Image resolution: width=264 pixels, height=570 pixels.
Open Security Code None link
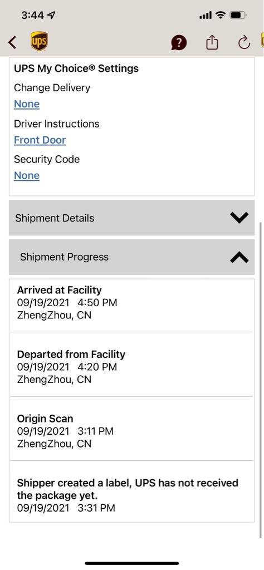tap(27, 175)
